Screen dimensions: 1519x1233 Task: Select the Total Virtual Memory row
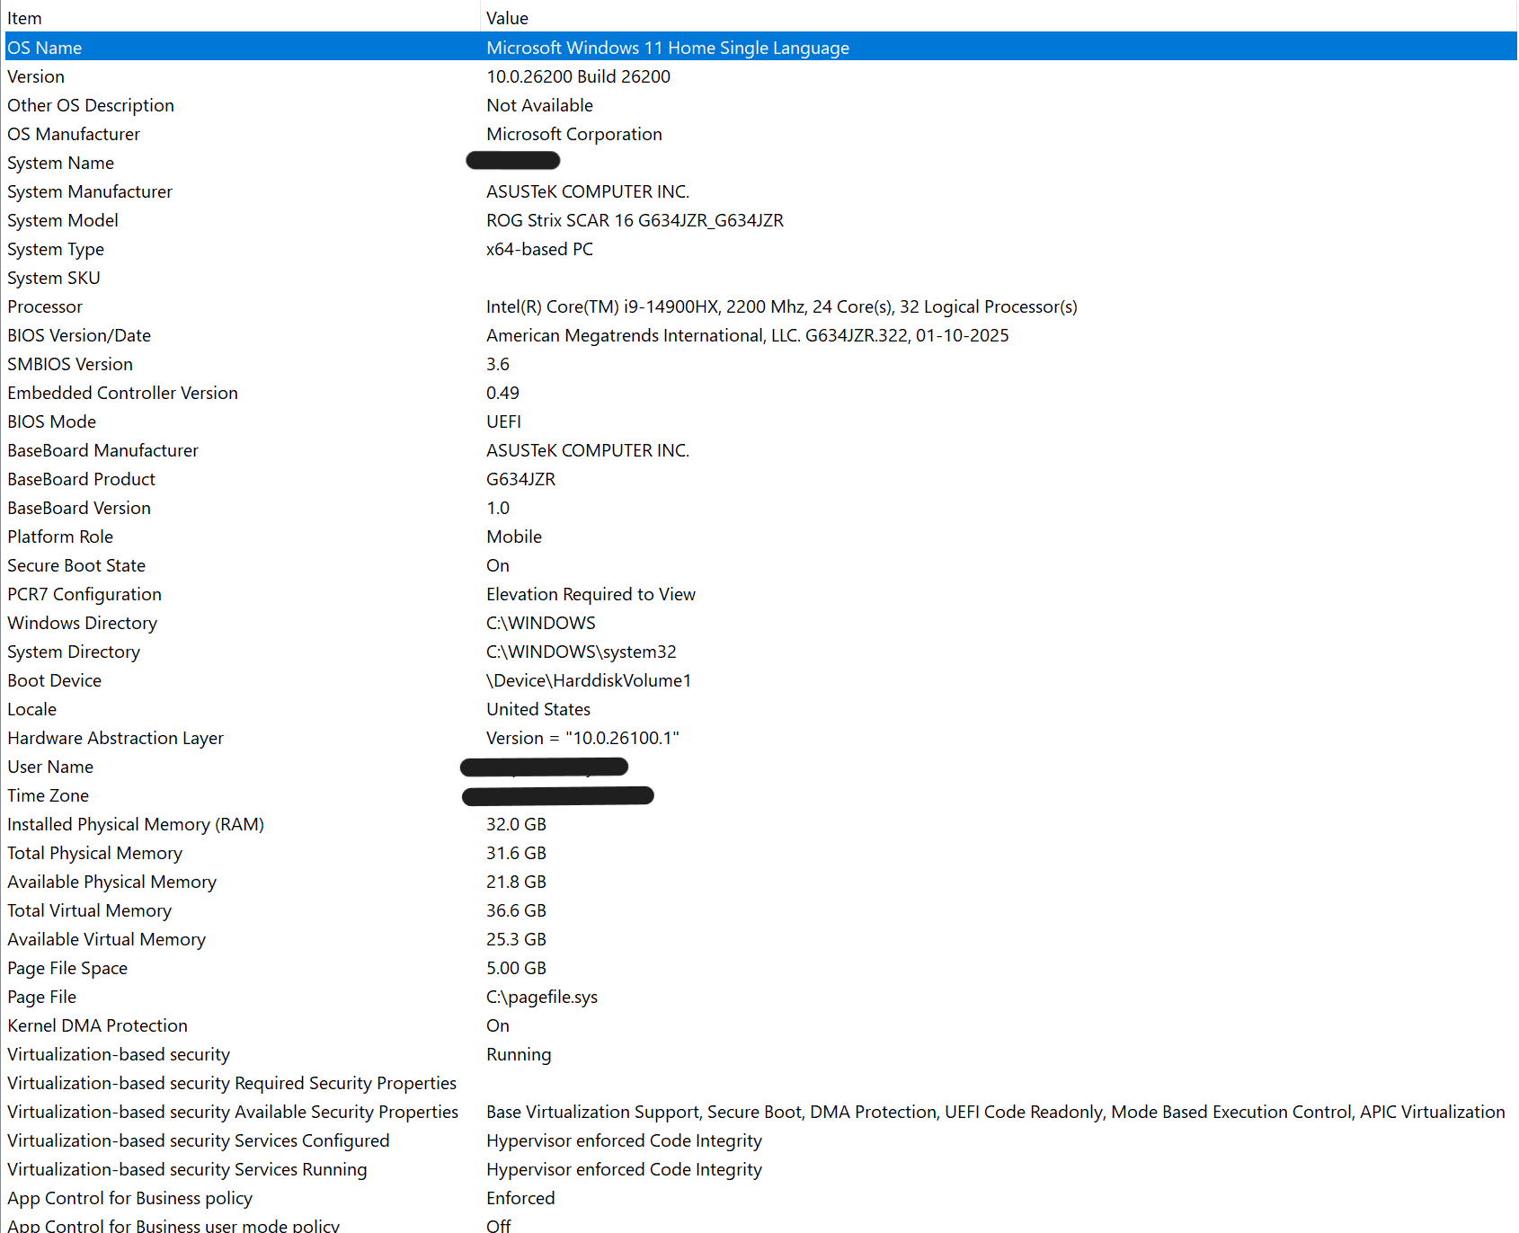point(761,909)
